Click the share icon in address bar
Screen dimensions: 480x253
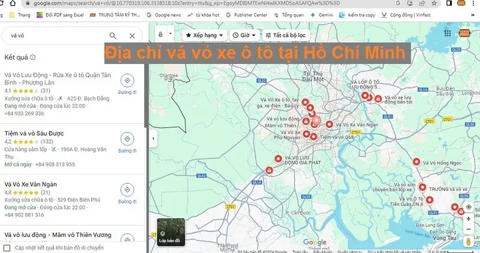coord(422,3)
